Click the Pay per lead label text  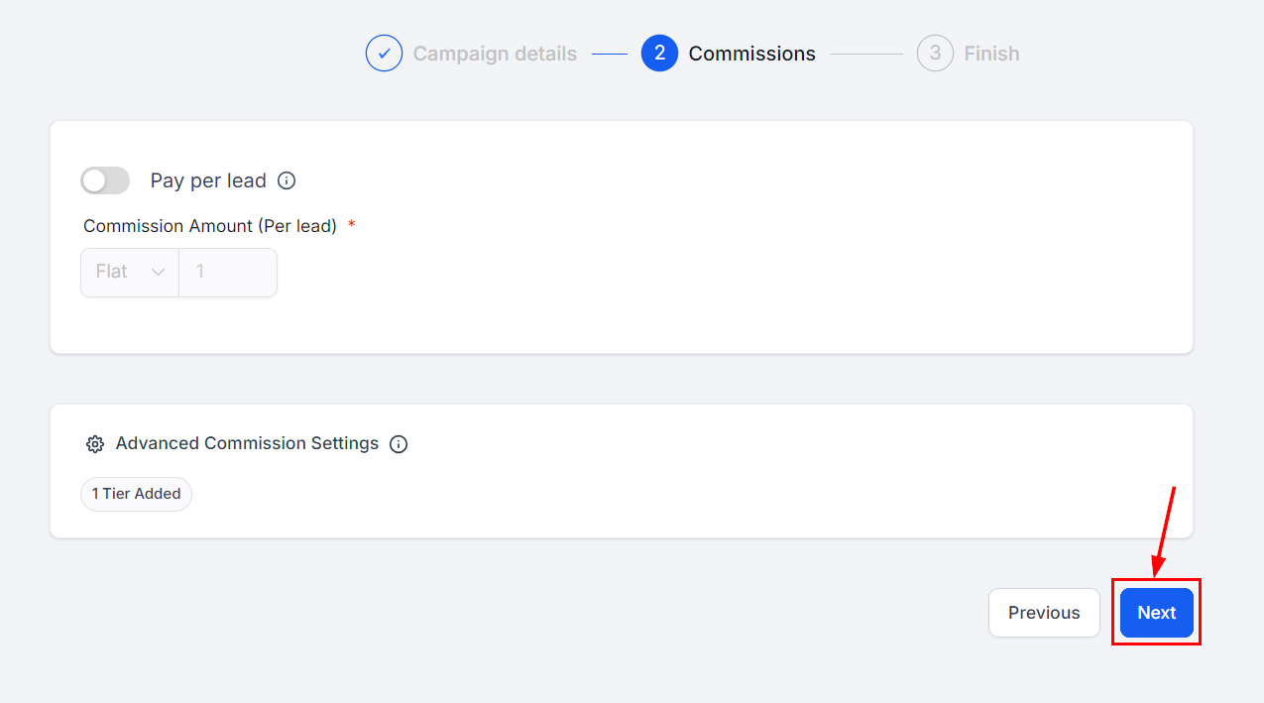point(208,180)
